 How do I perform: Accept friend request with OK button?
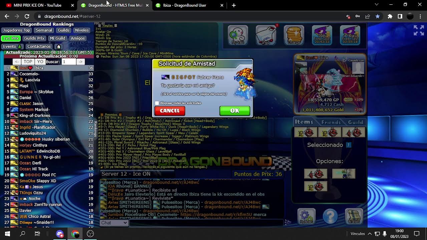point(235,111)
